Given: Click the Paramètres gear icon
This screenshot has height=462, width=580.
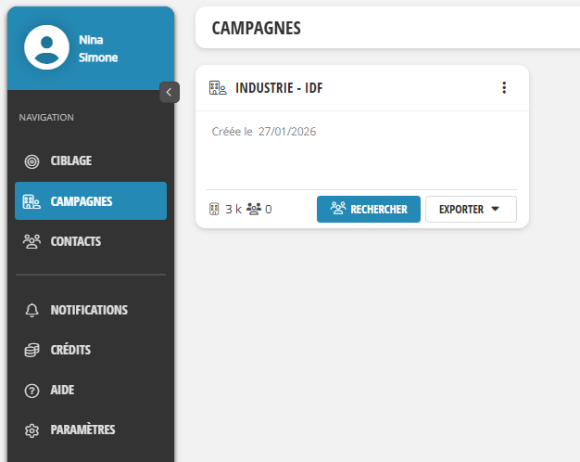Looking at the screenshot, I should click(32, 430).
